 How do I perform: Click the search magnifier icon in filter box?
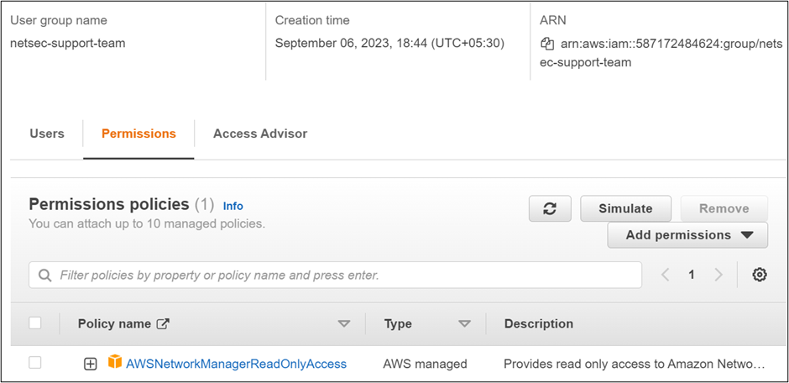click(x=44, y=275)
